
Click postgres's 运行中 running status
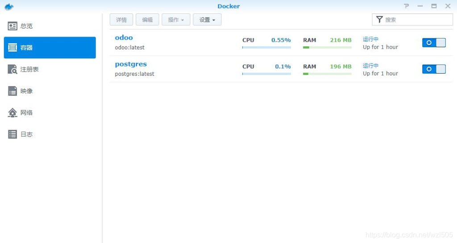(x=371, y=66)
